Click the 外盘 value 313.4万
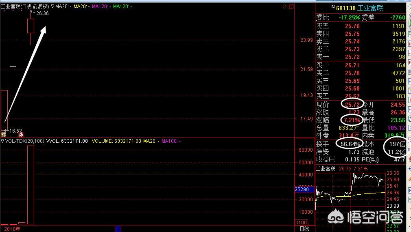This screenshot has width=411, height=232. tap(349, 135)
